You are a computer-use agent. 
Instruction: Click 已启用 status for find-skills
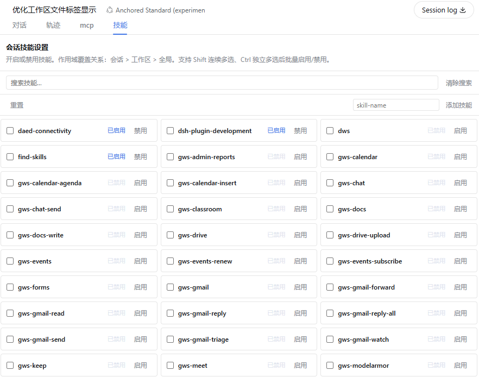click(116, 157)
